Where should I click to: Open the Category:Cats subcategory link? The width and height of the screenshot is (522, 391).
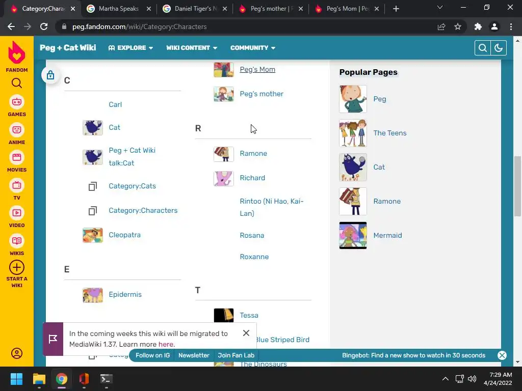(132, 186)
